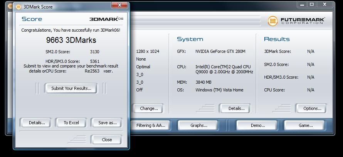Click the NVIDIA GeForce GTX 280M text

coord(220,51)
